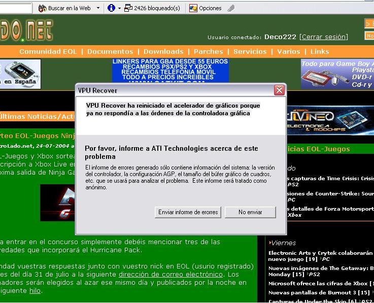Image resolution: width=374 pixels, height=303 pixels.
Task: Click the Linkers para GBA blue banner
Action: click(171, 71)
